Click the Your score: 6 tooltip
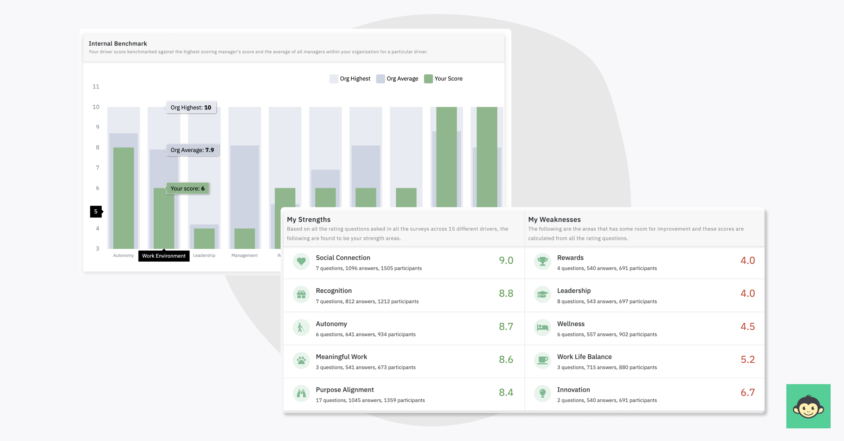This screenshot has height=441, width=844. 187,189
